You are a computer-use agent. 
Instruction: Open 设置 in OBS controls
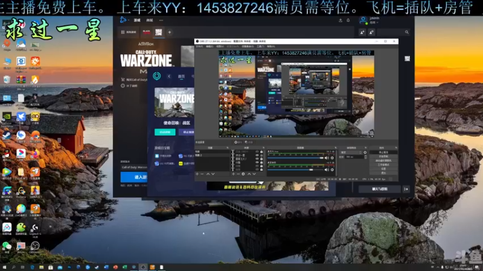tap(383, 169)
